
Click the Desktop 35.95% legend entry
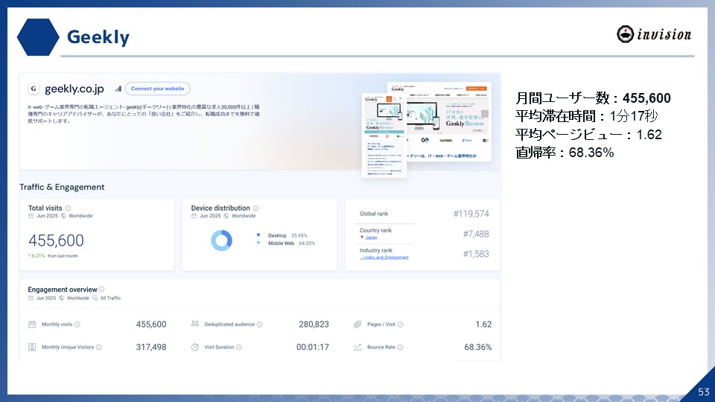(x=282, y=236)
